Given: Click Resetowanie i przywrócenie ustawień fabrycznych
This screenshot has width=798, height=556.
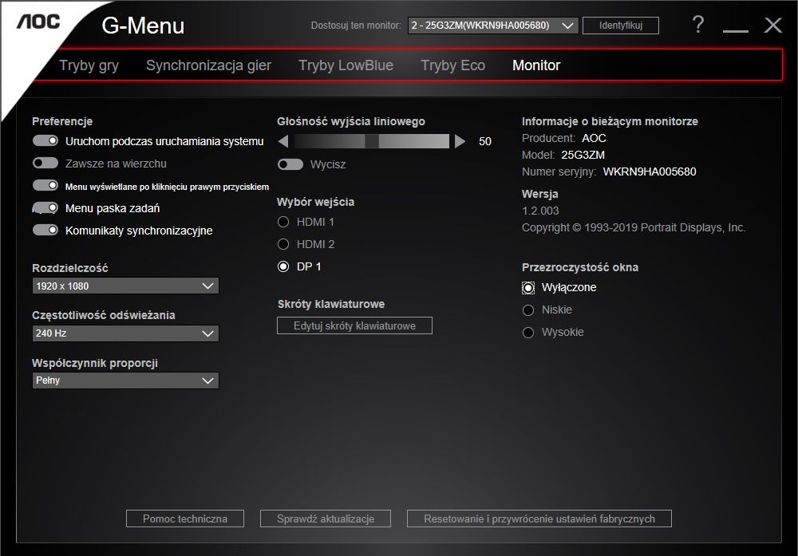Looking at the screenshot, I should pos(539,519).
